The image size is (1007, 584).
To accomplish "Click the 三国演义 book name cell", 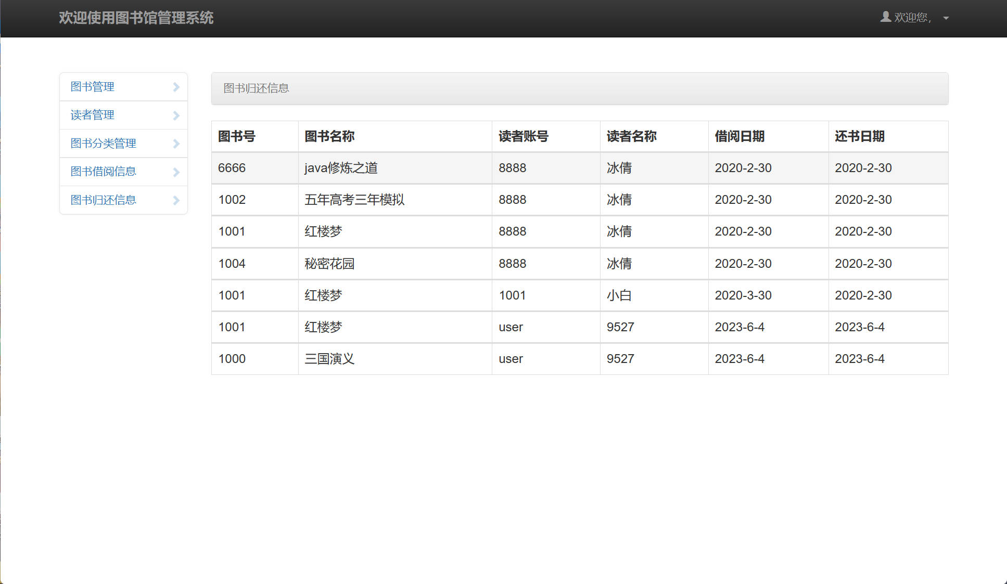I will (329, 359).
